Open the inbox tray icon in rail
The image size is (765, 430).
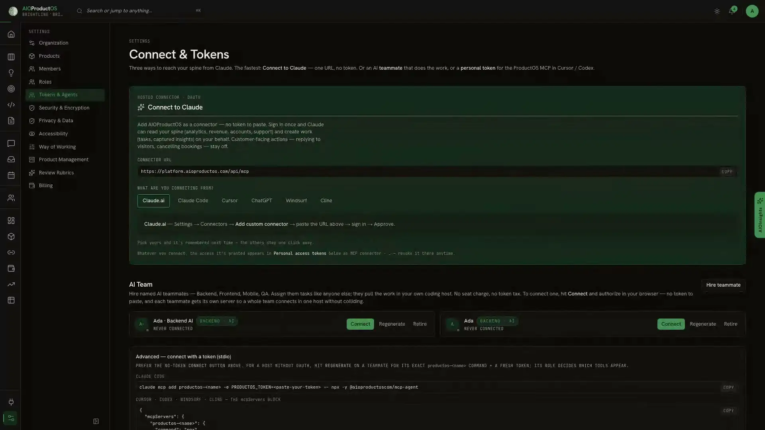(11, 159)
